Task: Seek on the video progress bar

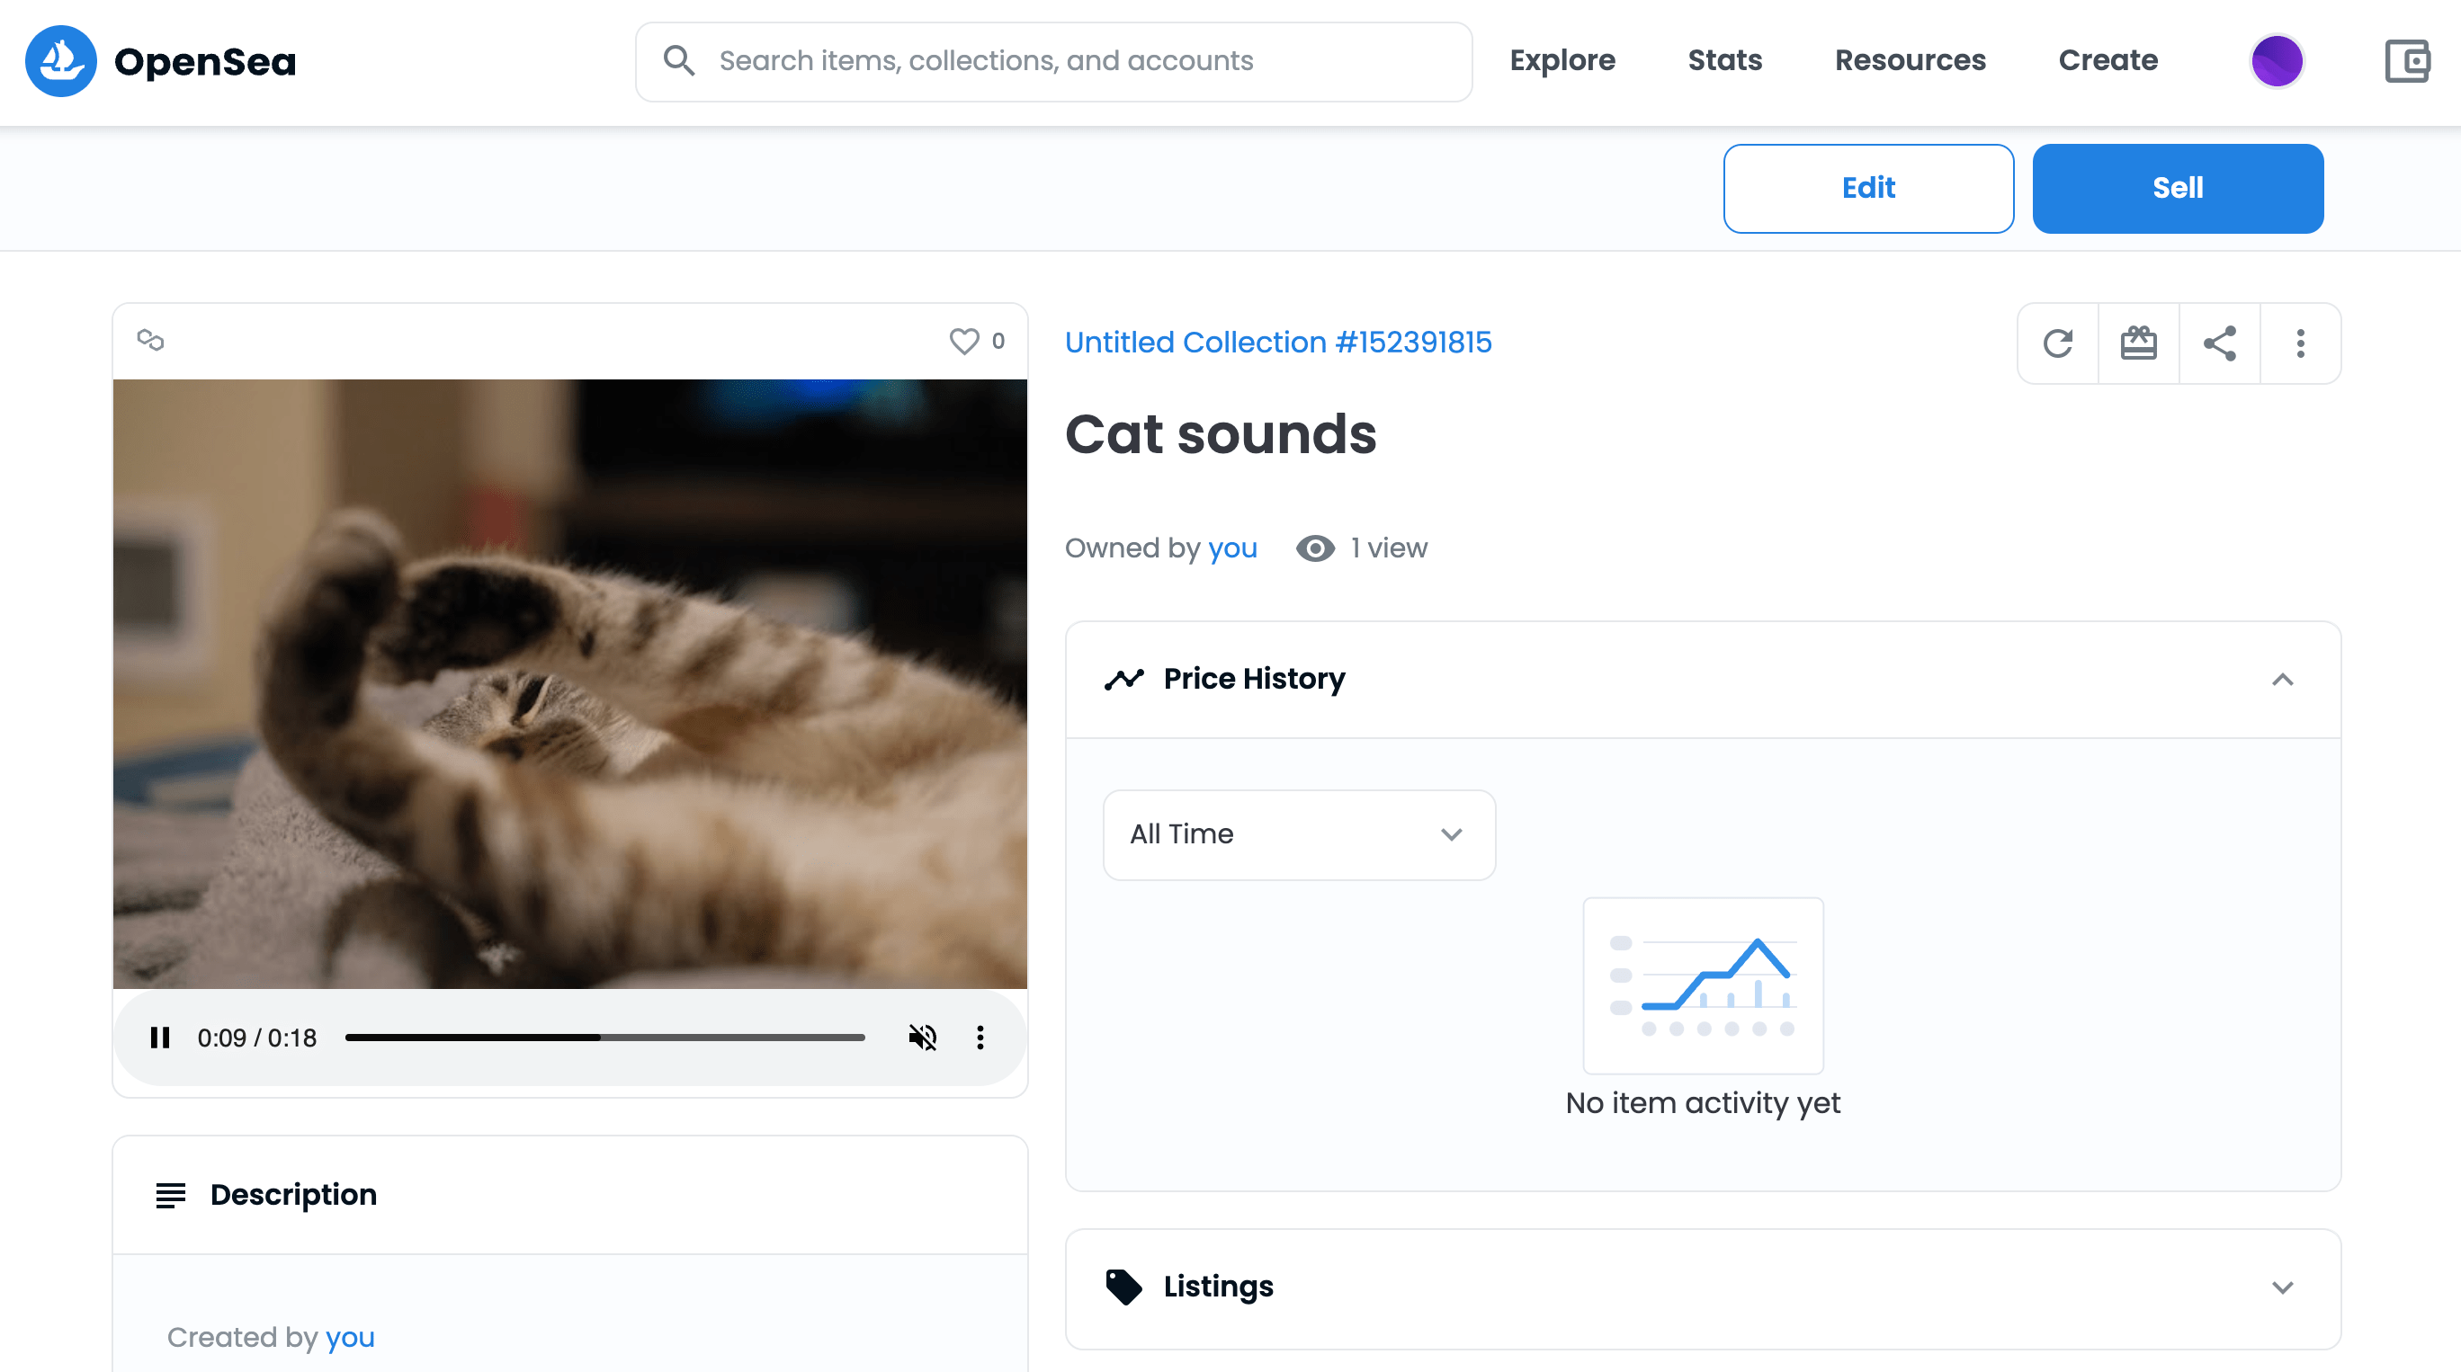Action: coord(604,1038)
